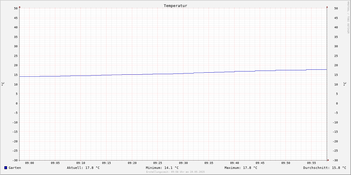The width and height of the screenshot is (351, 175).
Task: Click the 09:10 time axis label
Action: pyautogui.click(x=81, y=163)
